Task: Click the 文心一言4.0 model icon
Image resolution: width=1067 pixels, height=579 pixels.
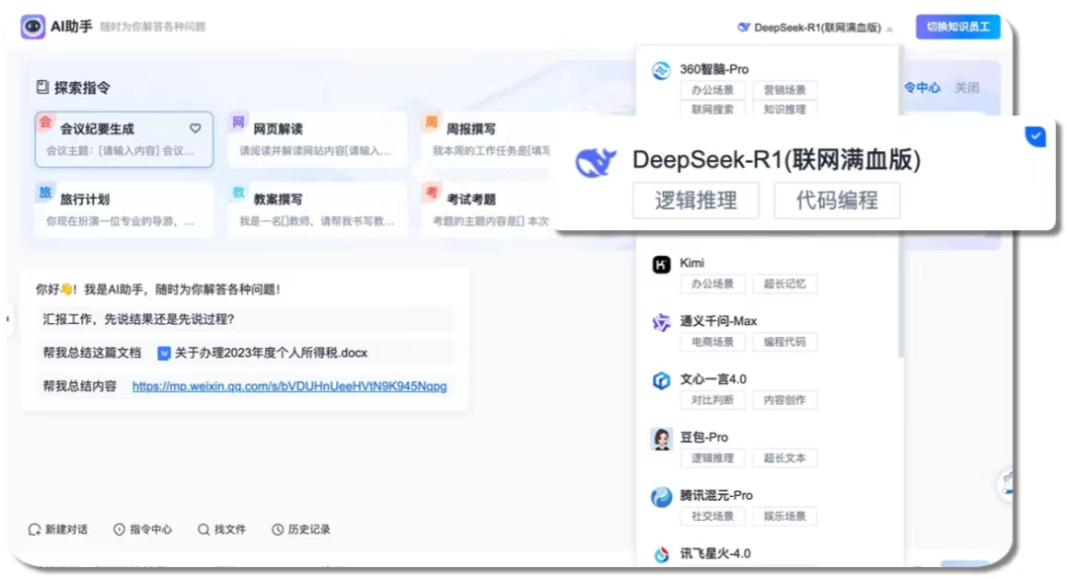Action: coord(662,378)
